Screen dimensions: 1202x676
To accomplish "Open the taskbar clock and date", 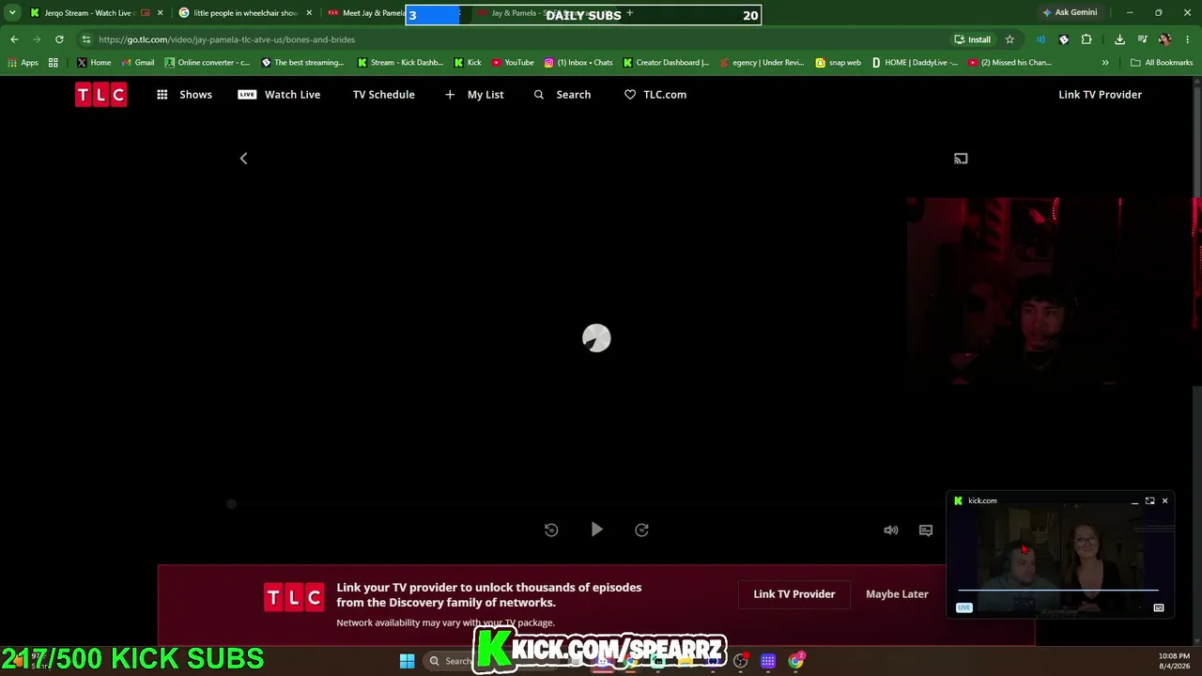I will 1175,661.
